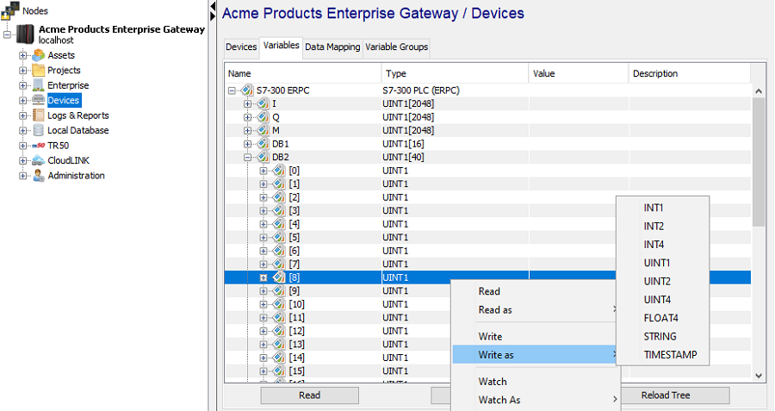The width and height of the screenshot is (775, 411).
Task: Click the variable icon next to M
Action: (263, 131)
